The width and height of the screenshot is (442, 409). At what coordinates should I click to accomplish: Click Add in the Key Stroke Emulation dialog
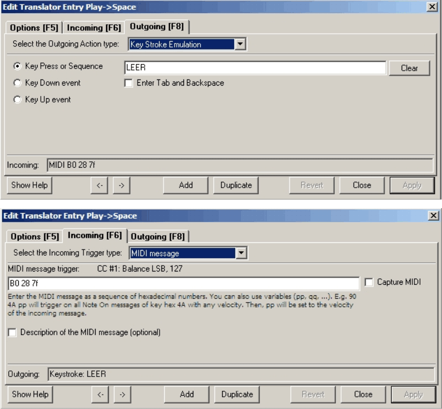click(186, 185)
